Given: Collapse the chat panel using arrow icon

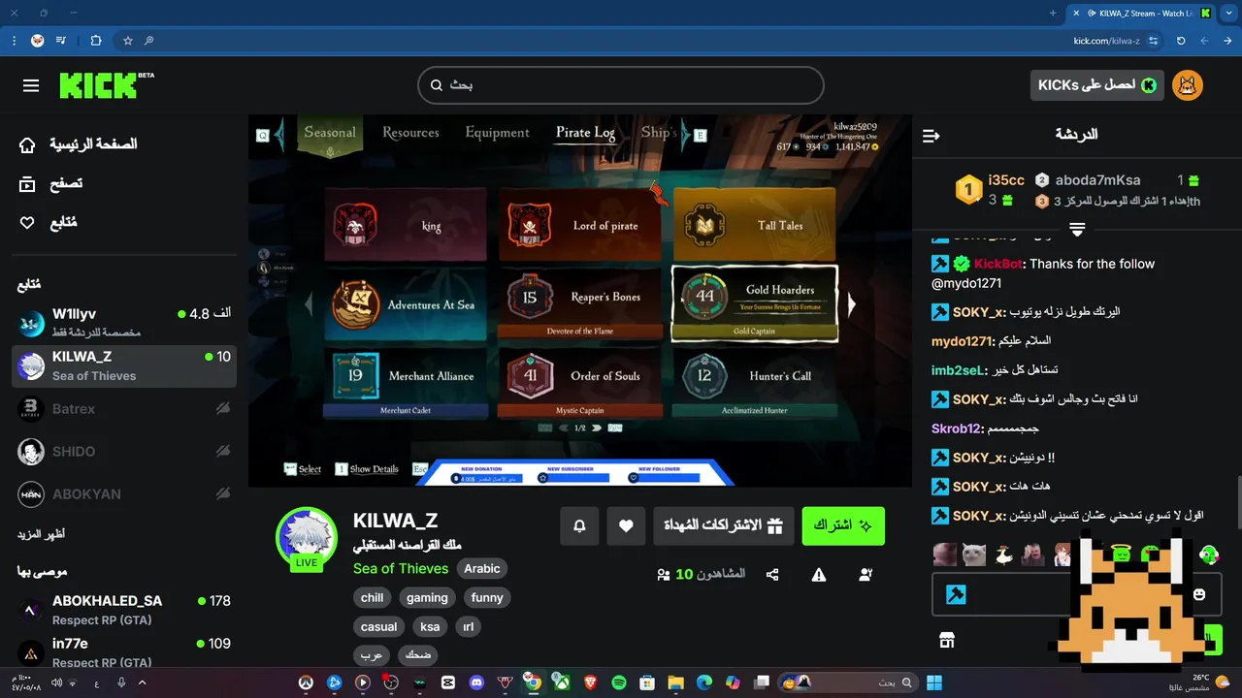Looking at the screenshot, I should pyautogui.click(x=931, y=136).
